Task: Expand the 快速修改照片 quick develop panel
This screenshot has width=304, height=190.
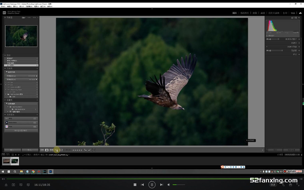Action: [x=299, y=39]
